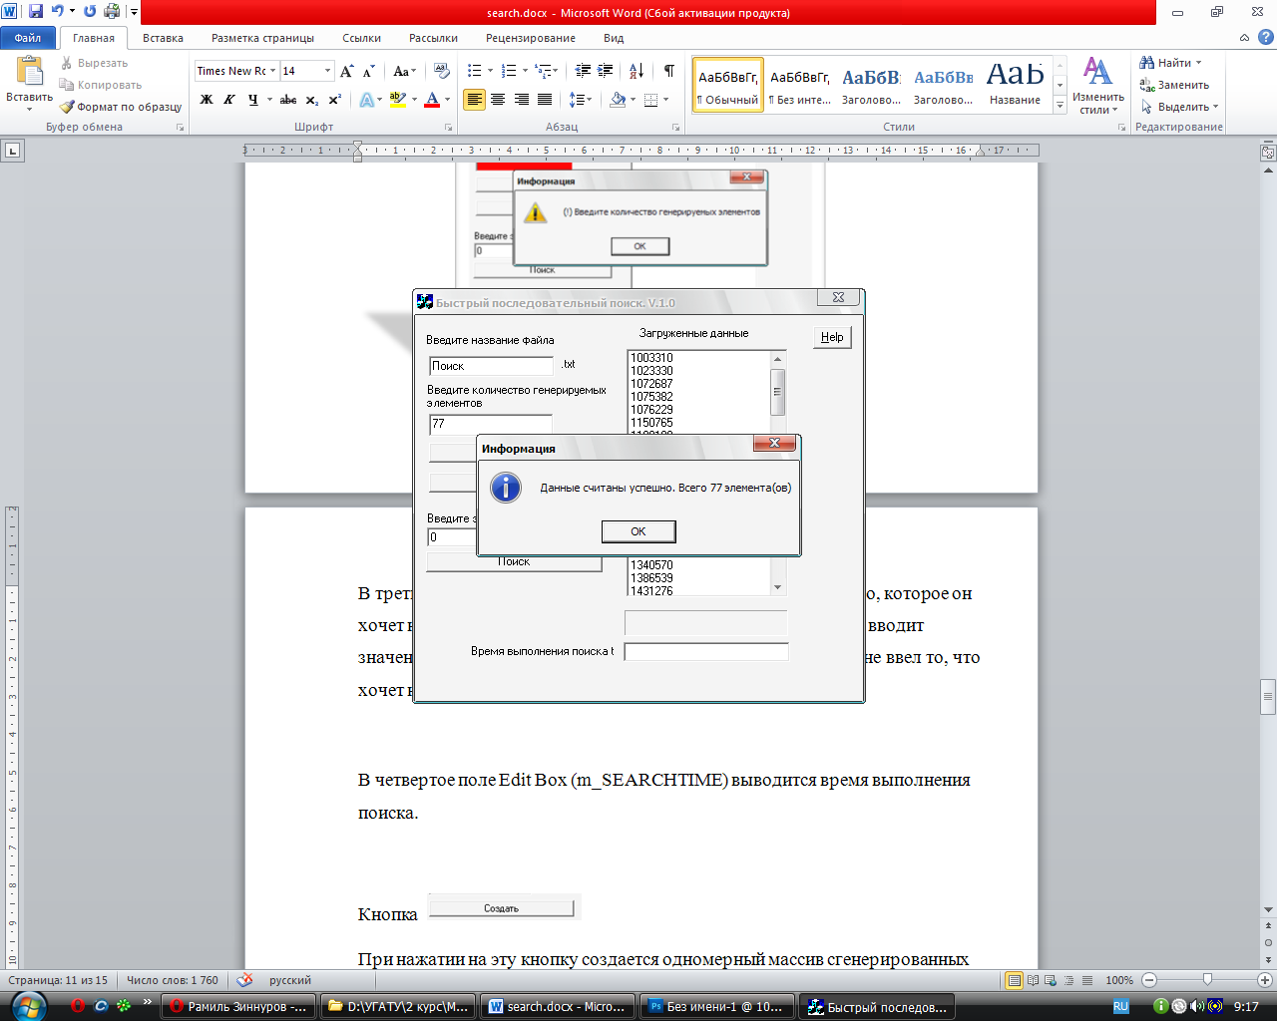This screenshot has height=1021, width=1277.
Task: Click the justify text icon
Action: coord(545,100)
